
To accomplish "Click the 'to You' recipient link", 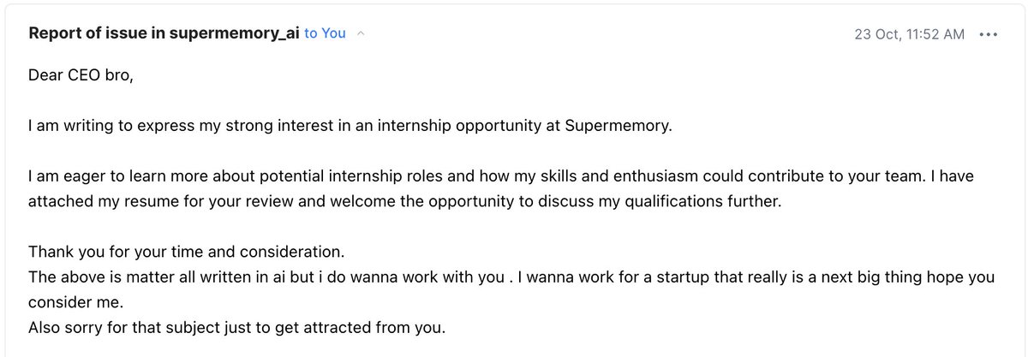I will tap(325, 33).
